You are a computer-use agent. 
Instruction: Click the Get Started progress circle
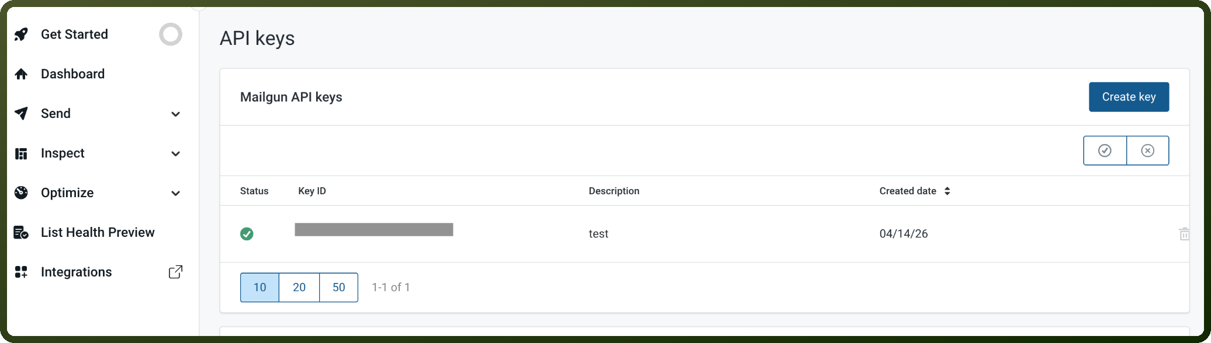pyautogui.click(x=171, y=34)
